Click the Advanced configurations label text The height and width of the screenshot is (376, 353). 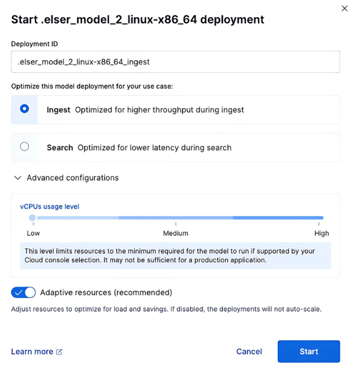(72, 178)
